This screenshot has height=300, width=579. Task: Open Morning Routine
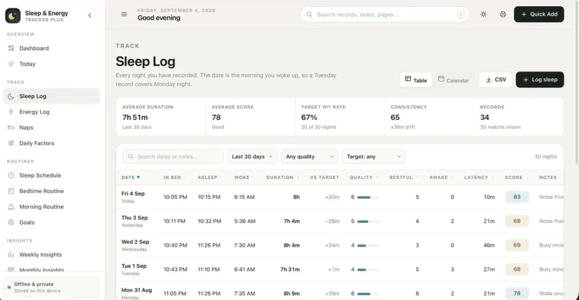tap(51, 207)
